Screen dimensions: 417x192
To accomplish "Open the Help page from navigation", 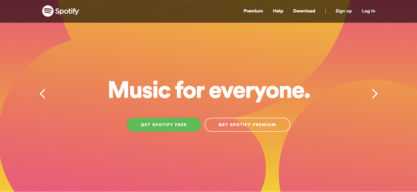I will click(x=278, y=11).
